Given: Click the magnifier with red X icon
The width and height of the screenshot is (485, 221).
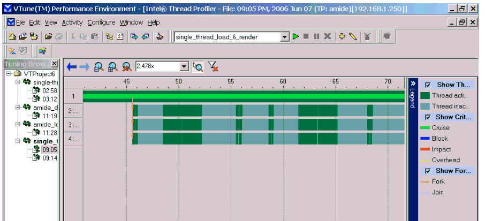Looking at the screenshot, I should tap(126, 66).
